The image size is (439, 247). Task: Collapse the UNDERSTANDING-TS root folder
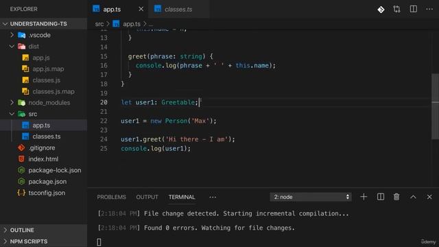click(x=5, y=24)
